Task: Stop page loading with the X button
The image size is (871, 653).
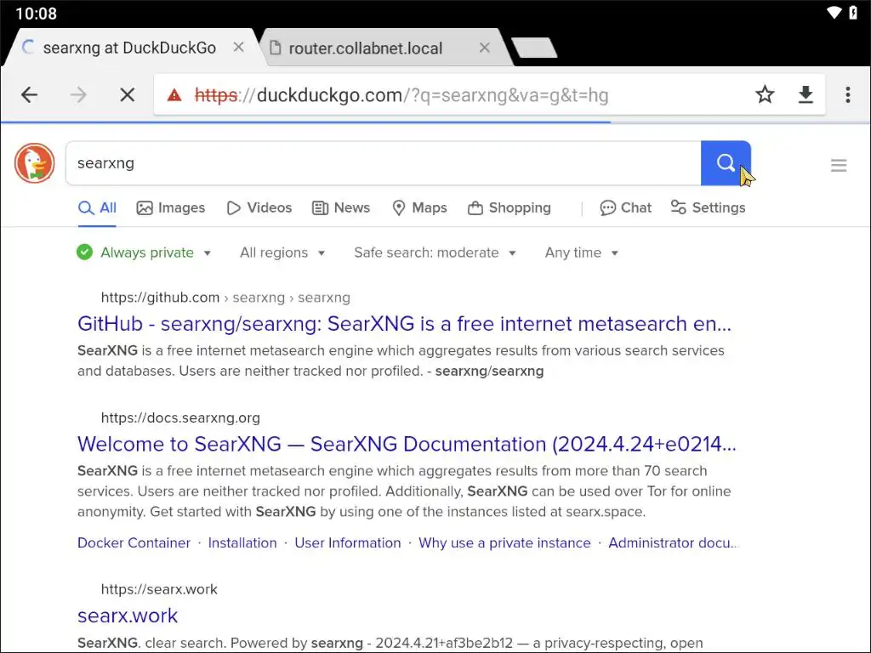Action: (128, 95)
